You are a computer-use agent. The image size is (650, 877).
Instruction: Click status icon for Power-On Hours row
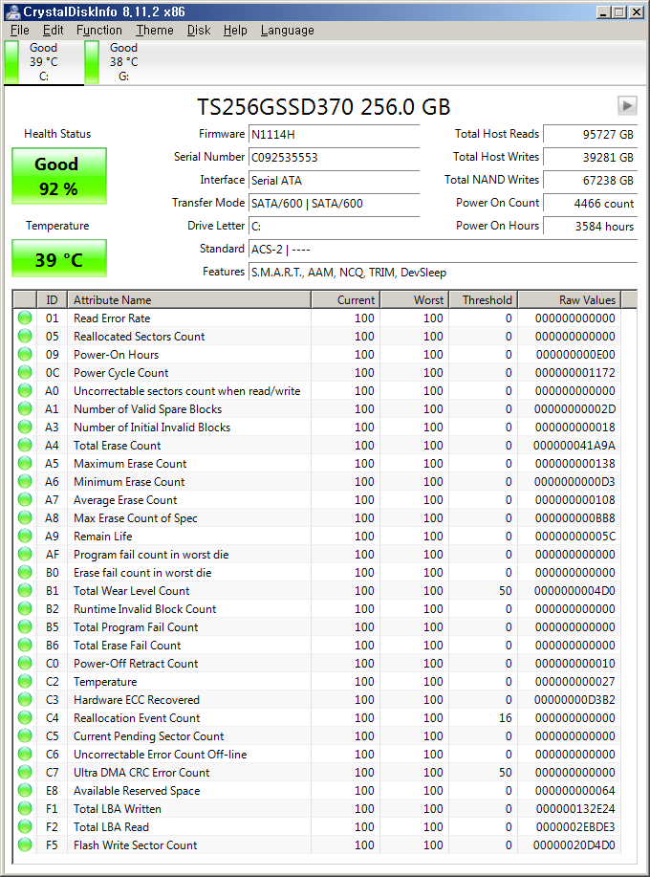coord(24,355)
